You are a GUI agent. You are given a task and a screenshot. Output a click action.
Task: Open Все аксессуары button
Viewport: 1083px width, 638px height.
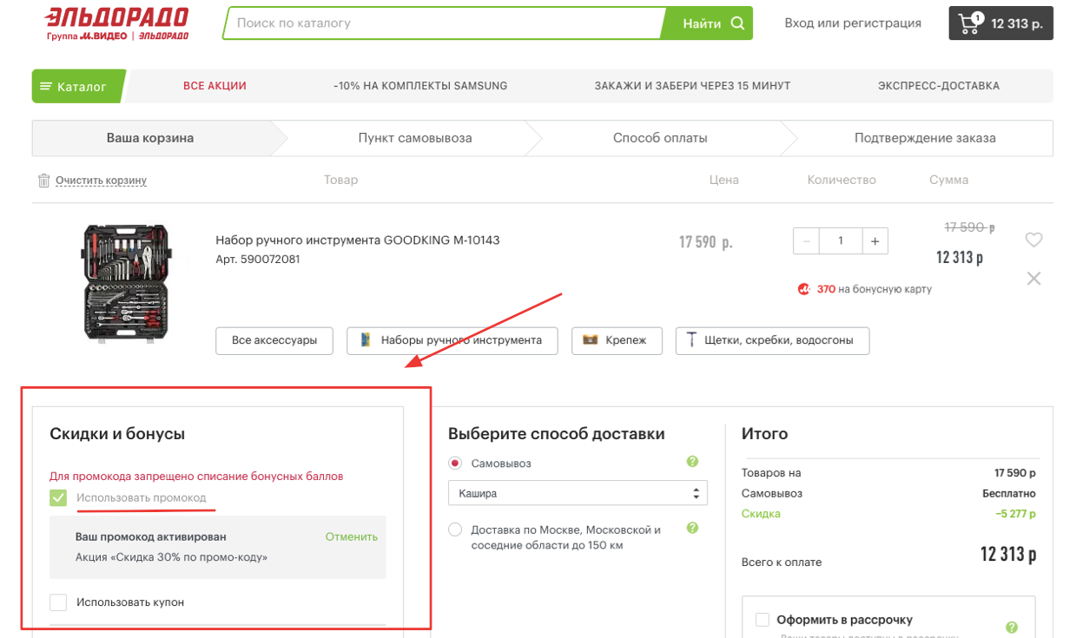[x=274, y=340]
